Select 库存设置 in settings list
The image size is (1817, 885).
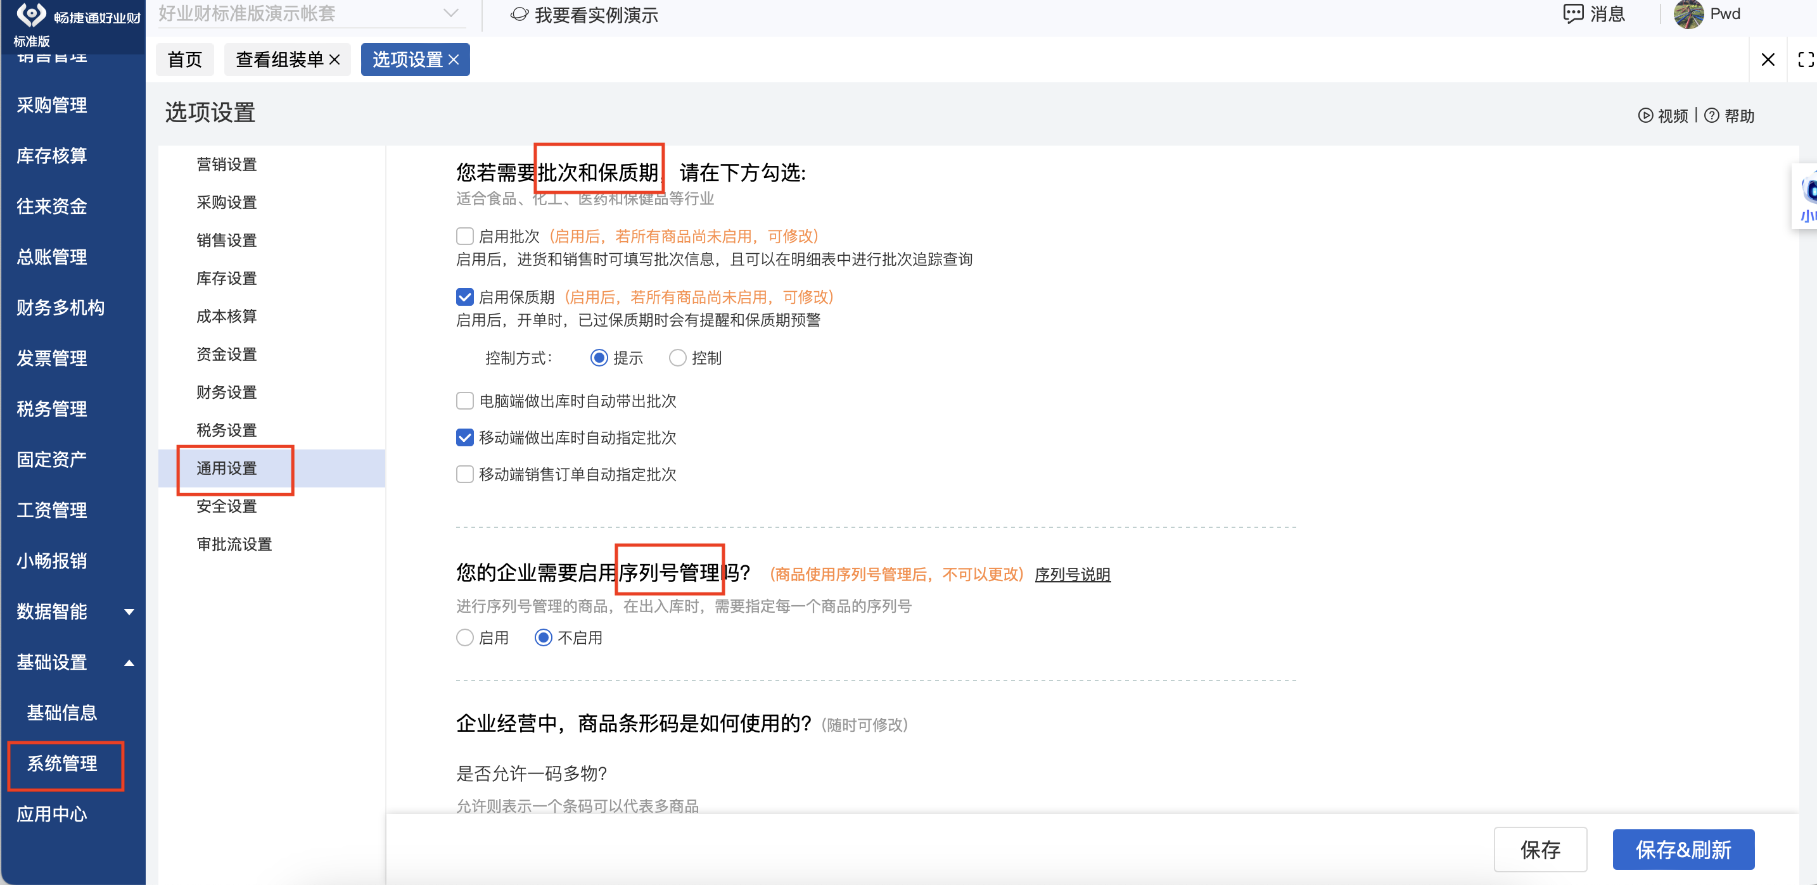point(226,279)
